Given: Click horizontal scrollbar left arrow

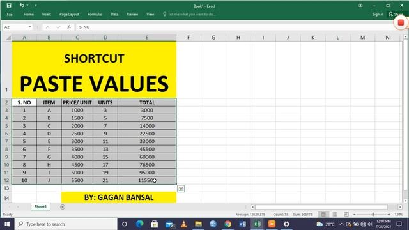Looking at the screenshot, I should [252, 207].
